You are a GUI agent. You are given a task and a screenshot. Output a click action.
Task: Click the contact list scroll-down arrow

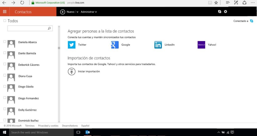click(x=59, y=122)
